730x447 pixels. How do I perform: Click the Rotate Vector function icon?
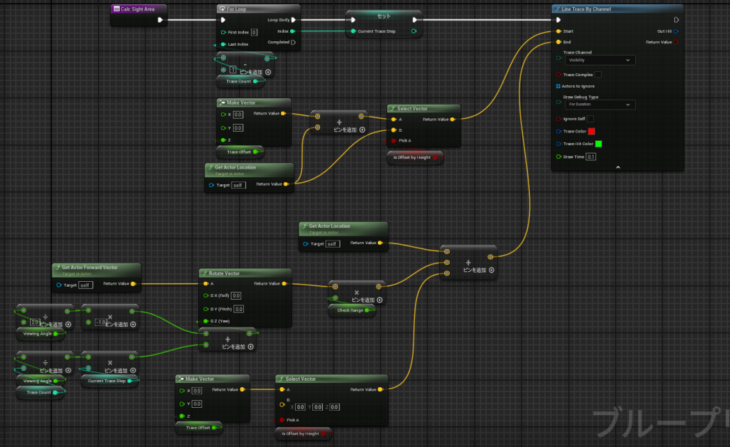coord(204,273)
